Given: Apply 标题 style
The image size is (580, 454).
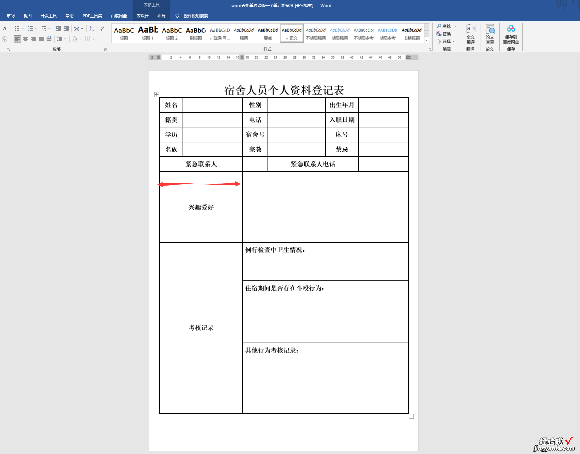Looking at the screenshot, I should (x=124, y=33).
